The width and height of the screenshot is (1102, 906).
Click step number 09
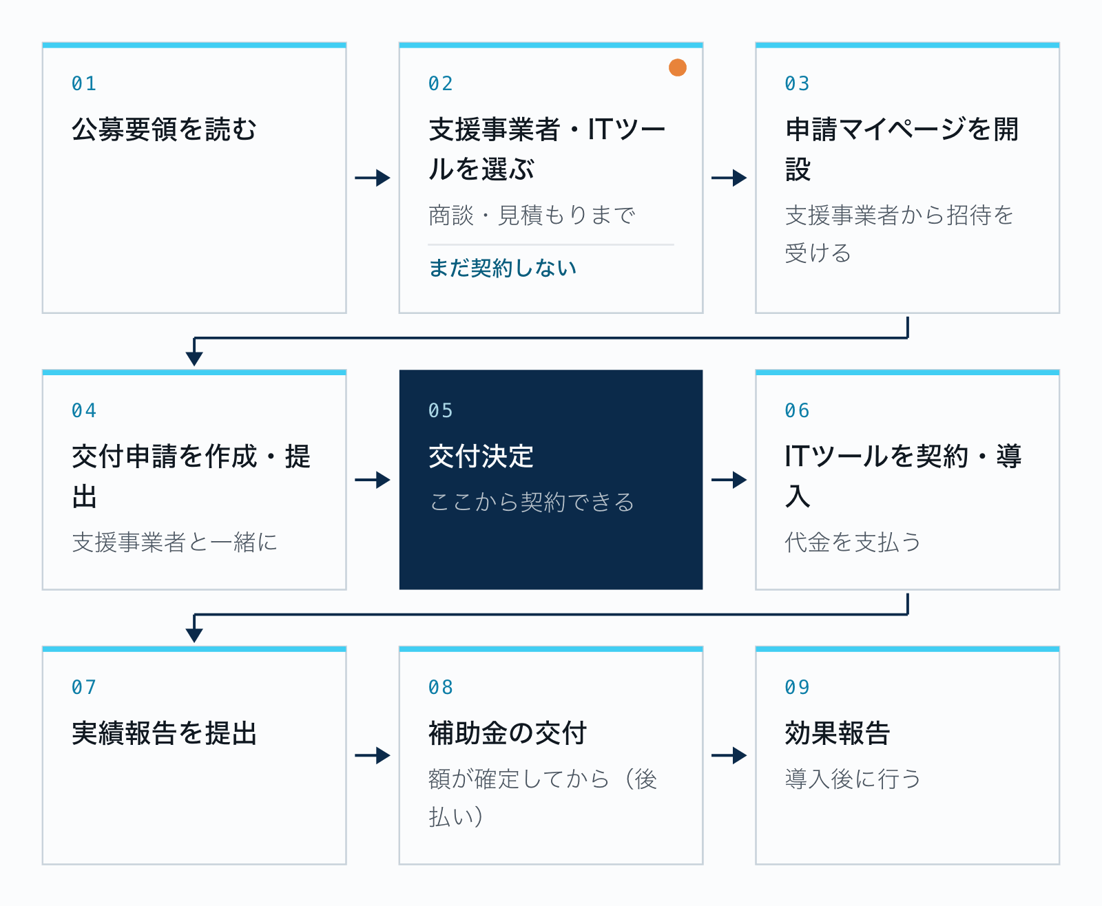(798, 687)
